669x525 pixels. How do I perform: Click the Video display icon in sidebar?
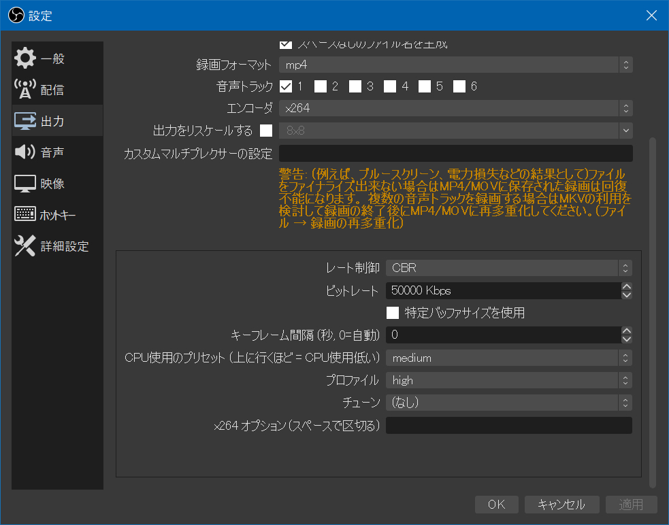(x=25, y=184)
